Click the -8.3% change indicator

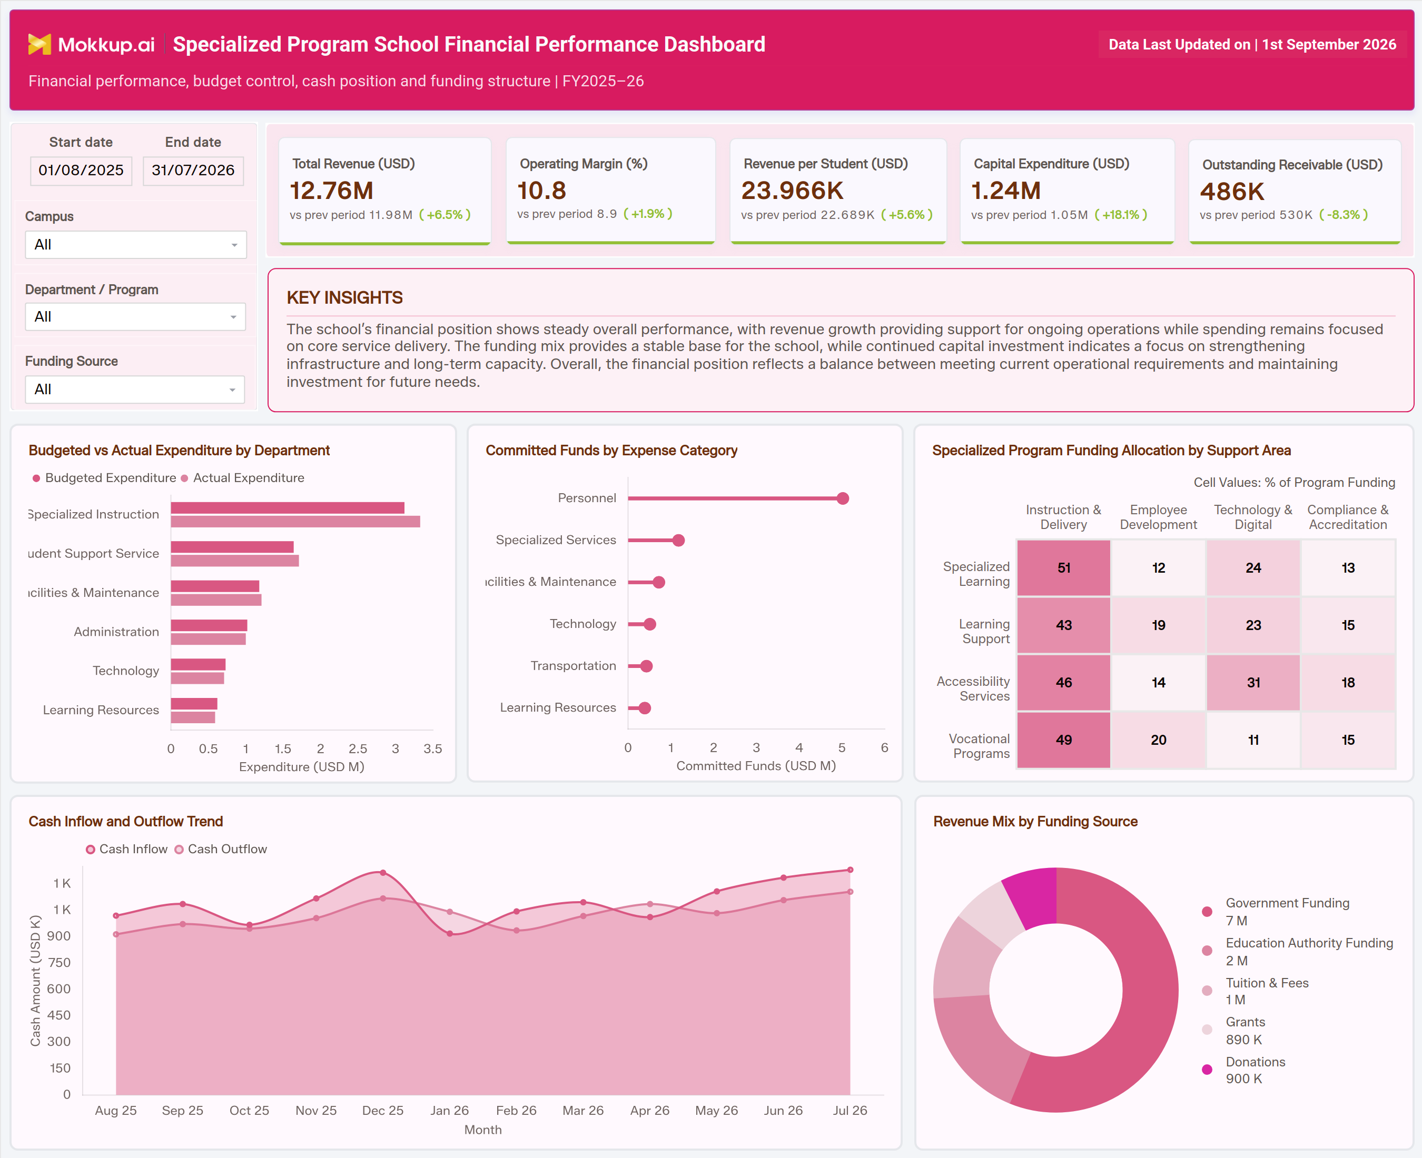pyautogui.click(x=1344, y=215)
